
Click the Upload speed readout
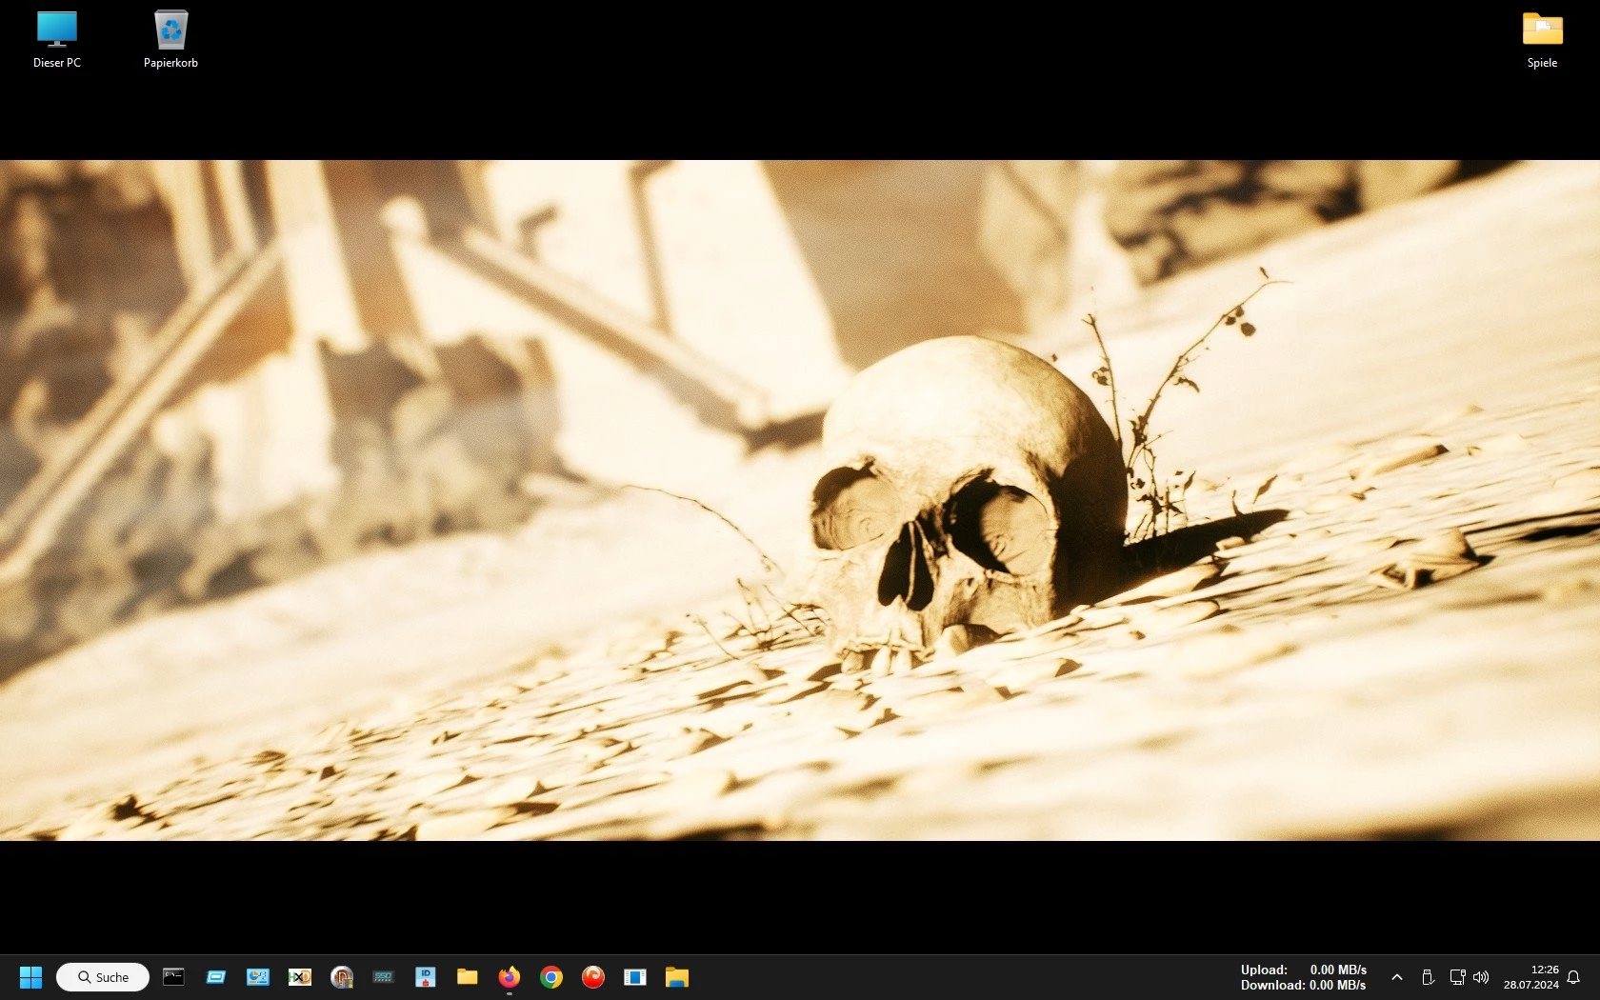point(1303,970)
